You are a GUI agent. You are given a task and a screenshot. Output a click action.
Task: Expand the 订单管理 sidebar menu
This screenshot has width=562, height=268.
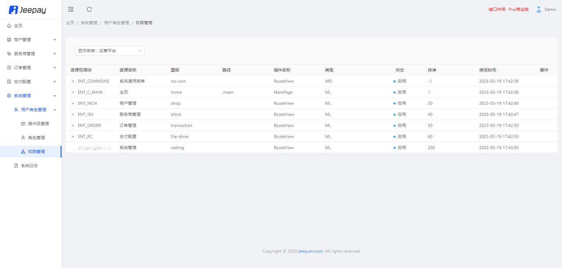[x=31, y=68]
